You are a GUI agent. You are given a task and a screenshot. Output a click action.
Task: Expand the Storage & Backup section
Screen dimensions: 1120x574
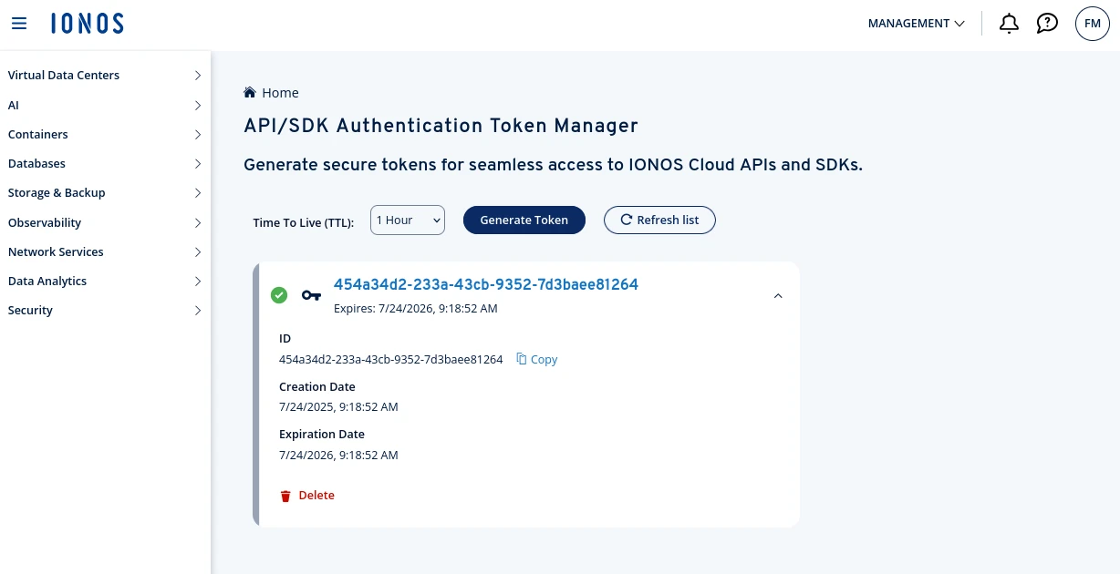tap(105, 193)
